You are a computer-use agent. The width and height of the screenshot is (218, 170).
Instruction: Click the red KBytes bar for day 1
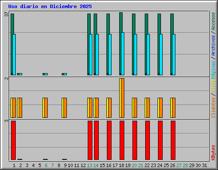coord(13,140)
